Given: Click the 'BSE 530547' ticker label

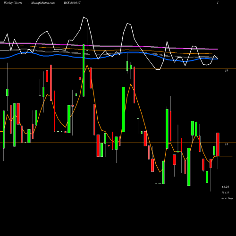Looking at the screenshot, I should 72,3.
